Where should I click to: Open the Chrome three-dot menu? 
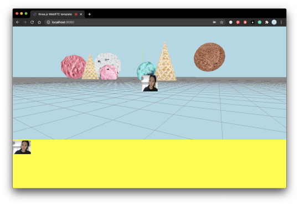click(x=281, y=22)
